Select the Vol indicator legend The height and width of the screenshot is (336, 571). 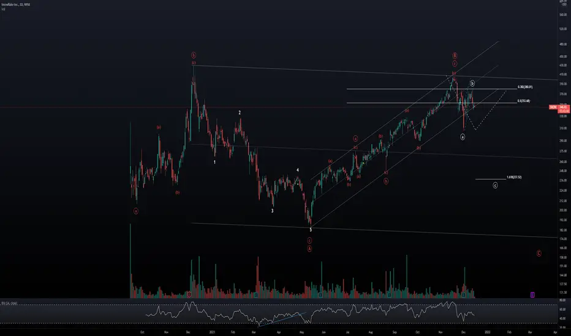pyautogui.click(x=3, y=9)
